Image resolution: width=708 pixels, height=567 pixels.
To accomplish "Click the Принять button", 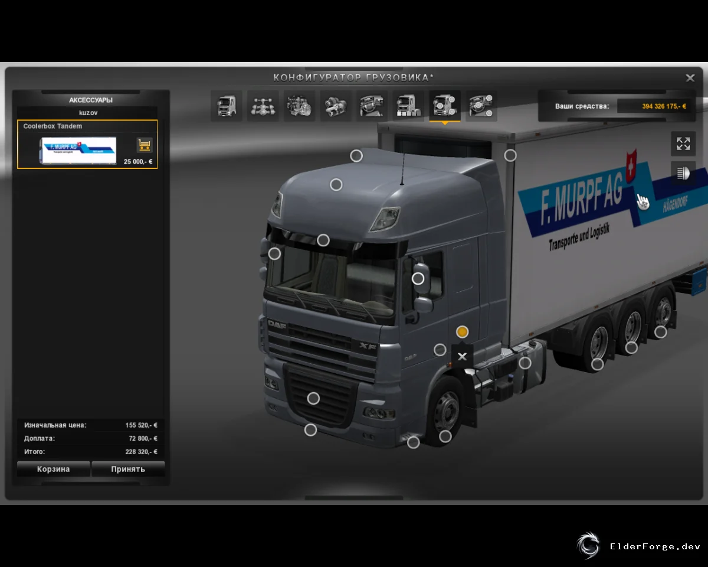I will pos(128,469).
